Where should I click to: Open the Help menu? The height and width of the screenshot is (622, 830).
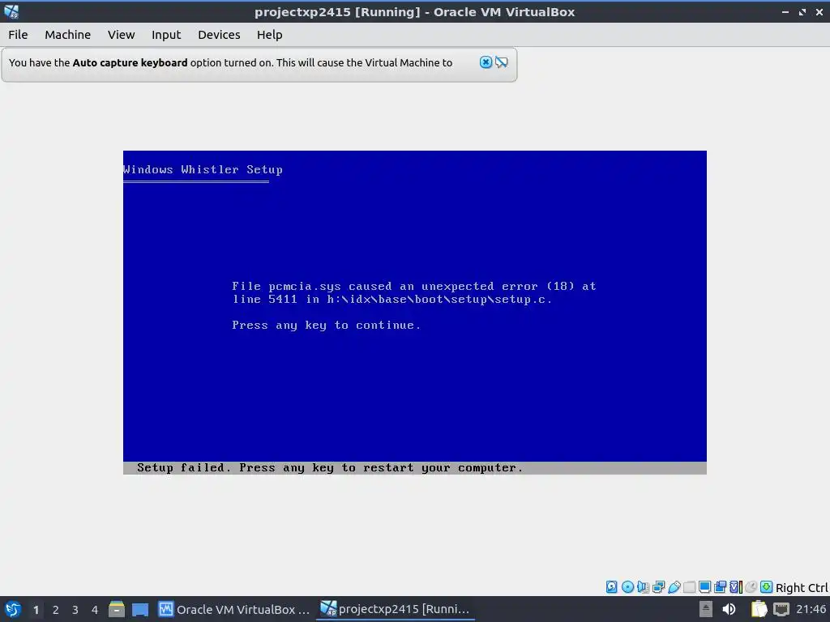coord(269,35)
